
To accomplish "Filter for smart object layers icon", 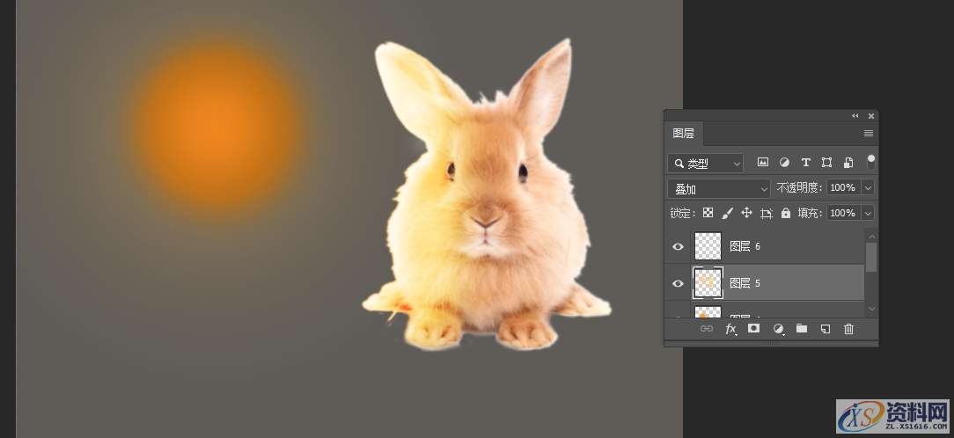I will coord(848,163).
